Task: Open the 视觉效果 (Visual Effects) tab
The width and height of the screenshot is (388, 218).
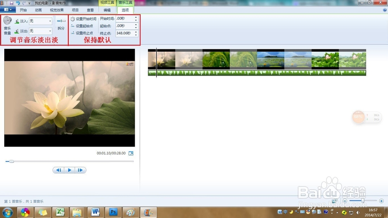Action: coord(57,10)
